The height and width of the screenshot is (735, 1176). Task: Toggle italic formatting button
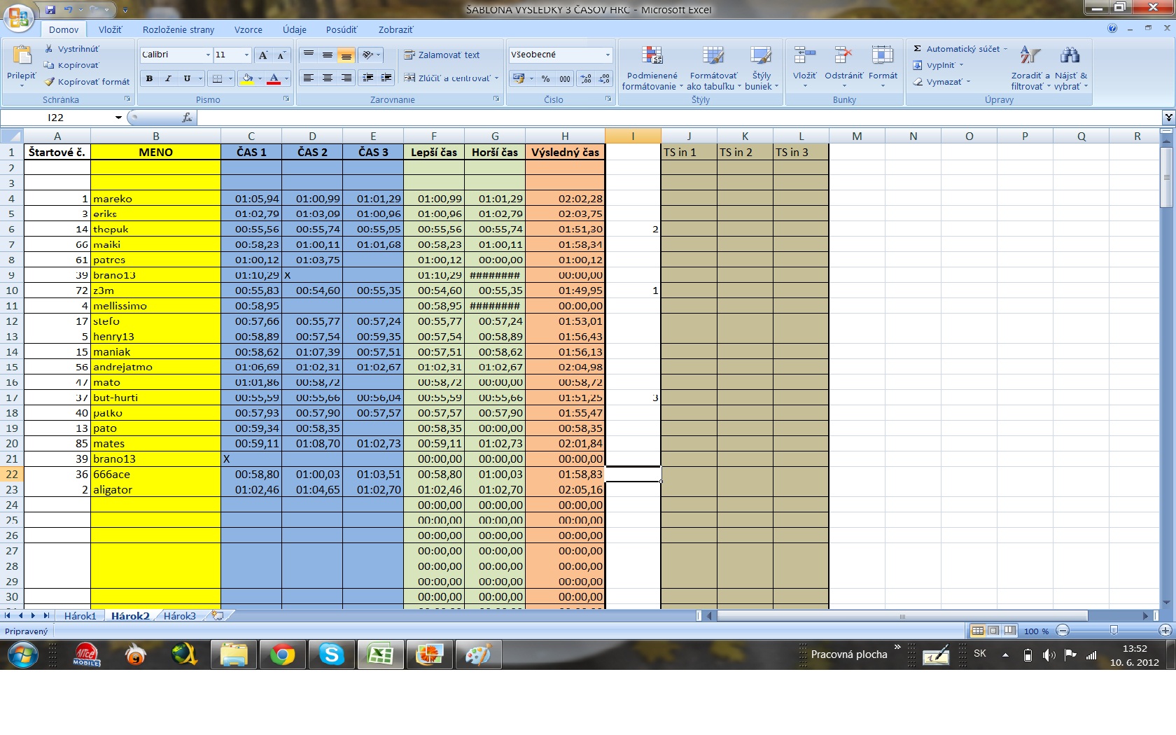pyautogui.click(x=168, y=78)
